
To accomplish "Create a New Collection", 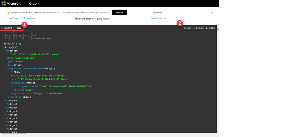I will 159,18.
